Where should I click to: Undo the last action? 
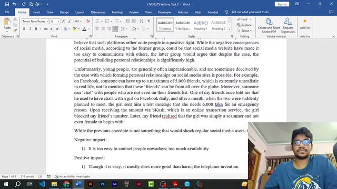point(14,4)
